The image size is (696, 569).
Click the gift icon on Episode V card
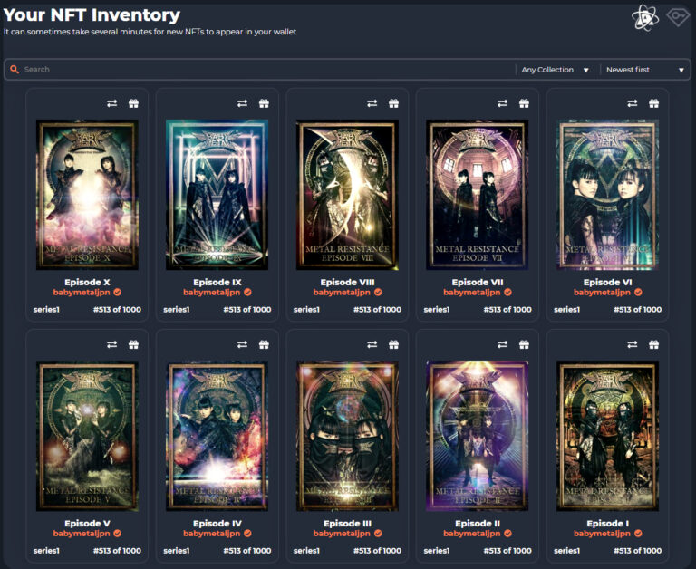[x=133, y=344]
